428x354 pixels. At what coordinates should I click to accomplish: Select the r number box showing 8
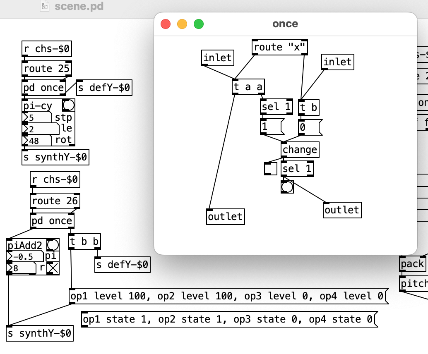(x=21, y=268)
